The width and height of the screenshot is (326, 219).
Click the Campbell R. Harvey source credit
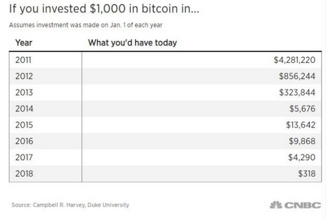[70, 205]
